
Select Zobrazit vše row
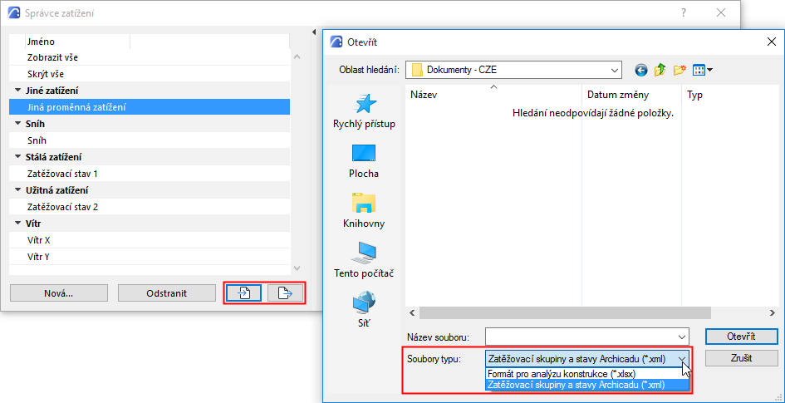(150, 57)
